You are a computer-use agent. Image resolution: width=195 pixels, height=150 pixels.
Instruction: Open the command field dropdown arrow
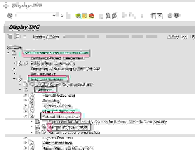click(54, 16)
